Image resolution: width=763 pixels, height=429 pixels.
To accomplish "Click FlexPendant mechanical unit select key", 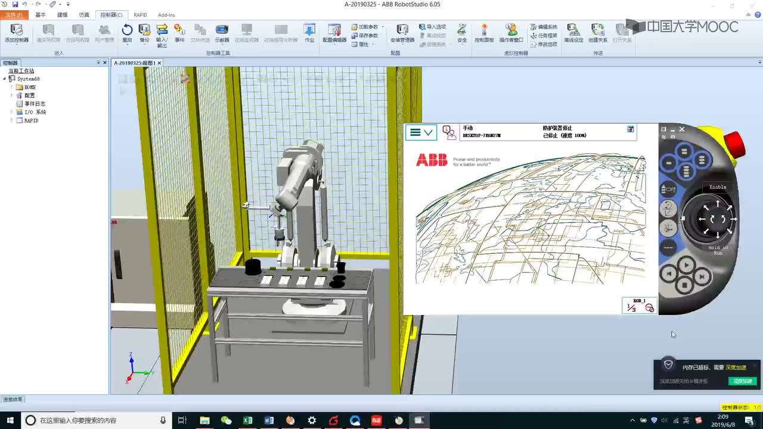I will (668, 189).
